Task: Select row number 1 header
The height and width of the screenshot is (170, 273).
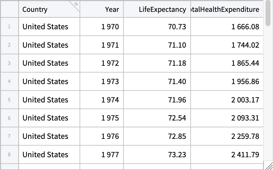Action: (9, 27)
